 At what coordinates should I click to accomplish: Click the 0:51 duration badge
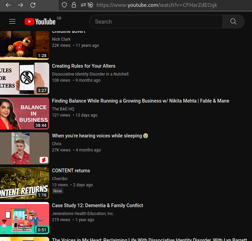click(42, 230)
